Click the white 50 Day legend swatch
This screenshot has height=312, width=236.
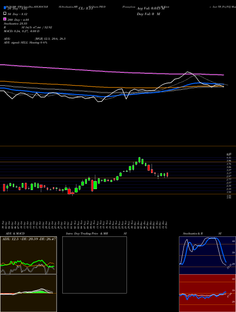point(5,14)
